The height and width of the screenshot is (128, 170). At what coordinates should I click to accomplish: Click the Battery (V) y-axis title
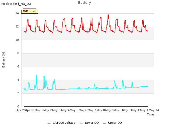click(x=3, y=60)
